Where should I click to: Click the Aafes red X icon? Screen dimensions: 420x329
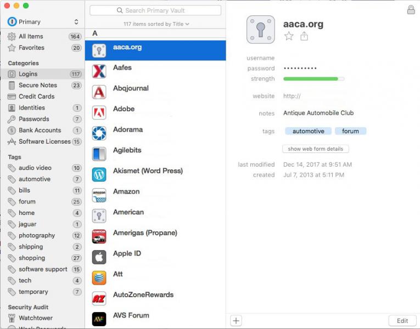(99, 71)
